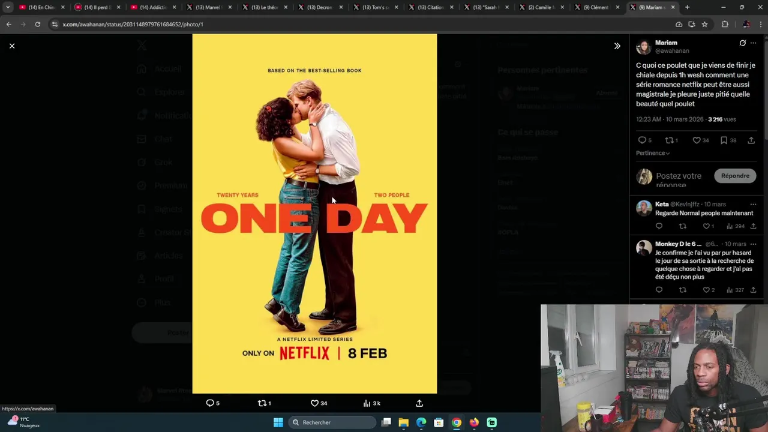Image resolution: width=768 pixels, height=432 pixels.
Task: Open File Explorer from the taskbar
Action: (404, 422)
